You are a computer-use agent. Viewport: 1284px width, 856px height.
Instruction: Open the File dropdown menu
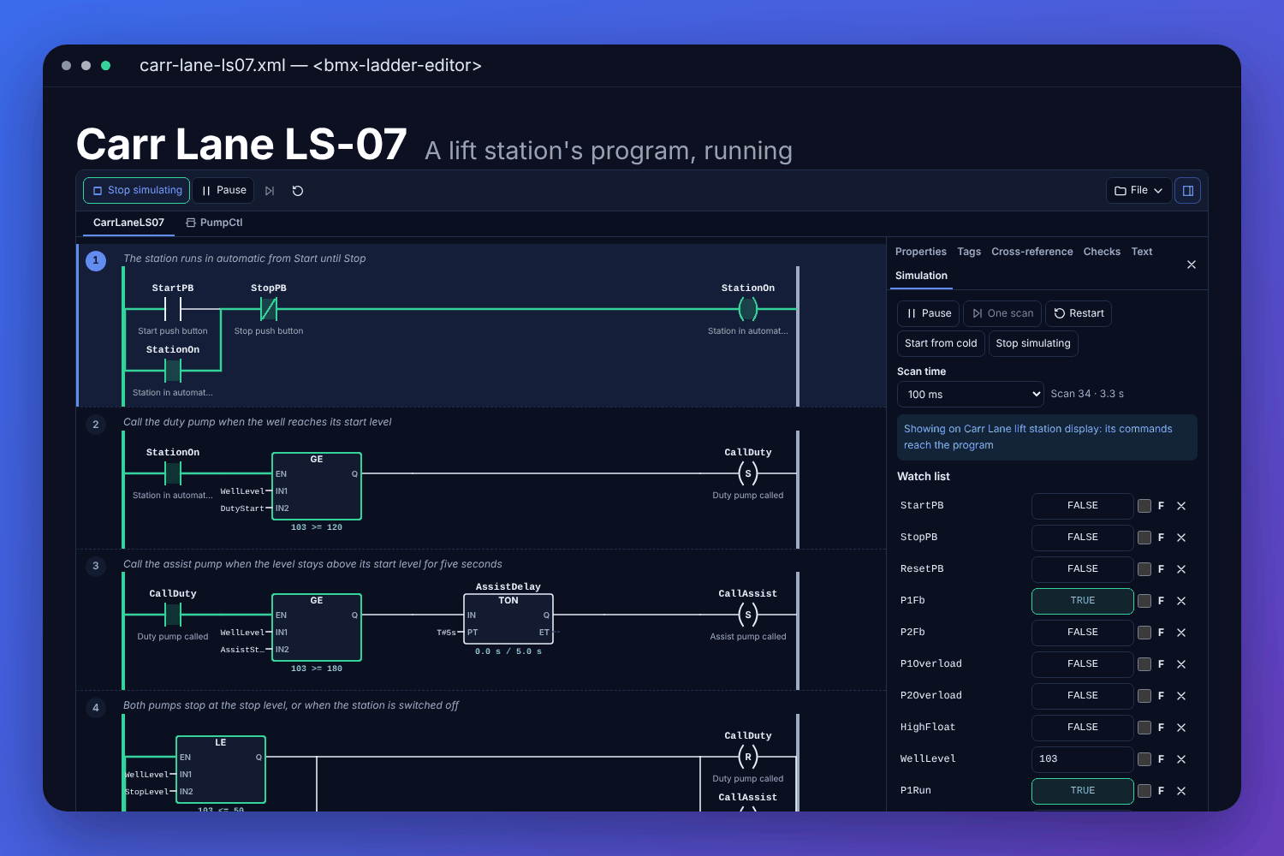[1138, 191]
